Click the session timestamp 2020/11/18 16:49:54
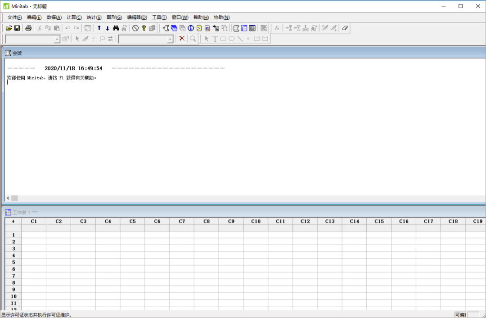486x318 pixels. pos(73,68)
